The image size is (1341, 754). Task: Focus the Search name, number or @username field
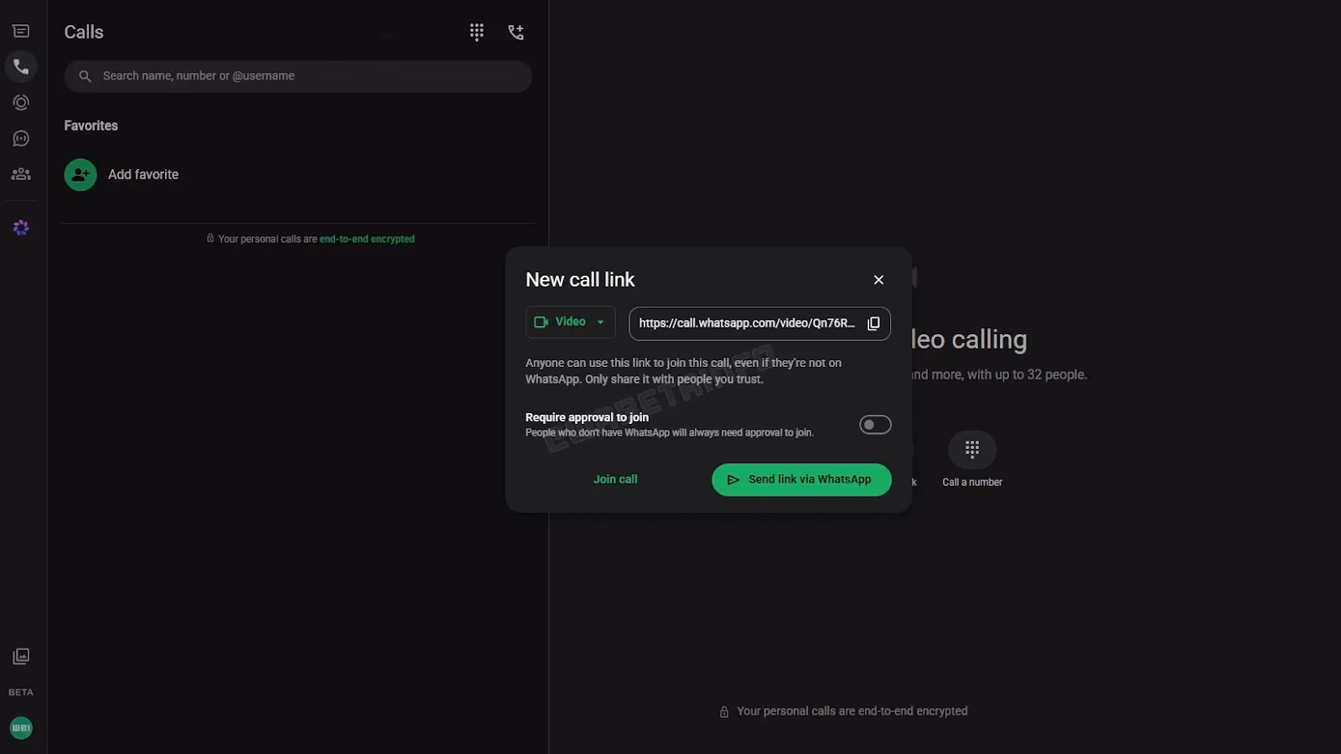[298, 76]
